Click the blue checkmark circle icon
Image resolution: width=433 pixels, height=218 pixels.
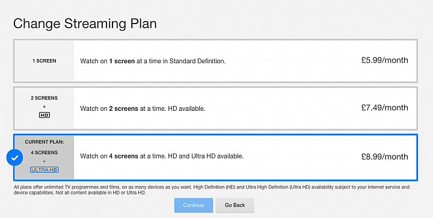pos(14,158)
